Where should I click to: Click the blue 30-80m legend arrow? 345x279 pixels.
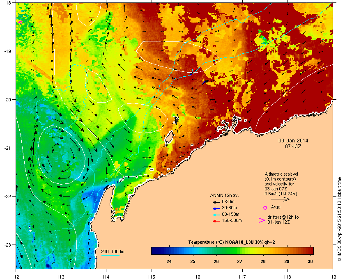click(x=216, y=208)
